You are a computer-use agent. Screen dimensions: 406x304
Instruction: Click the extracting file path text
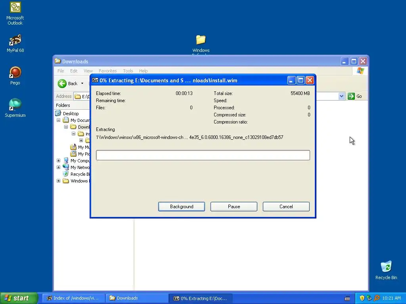[190, 137]
